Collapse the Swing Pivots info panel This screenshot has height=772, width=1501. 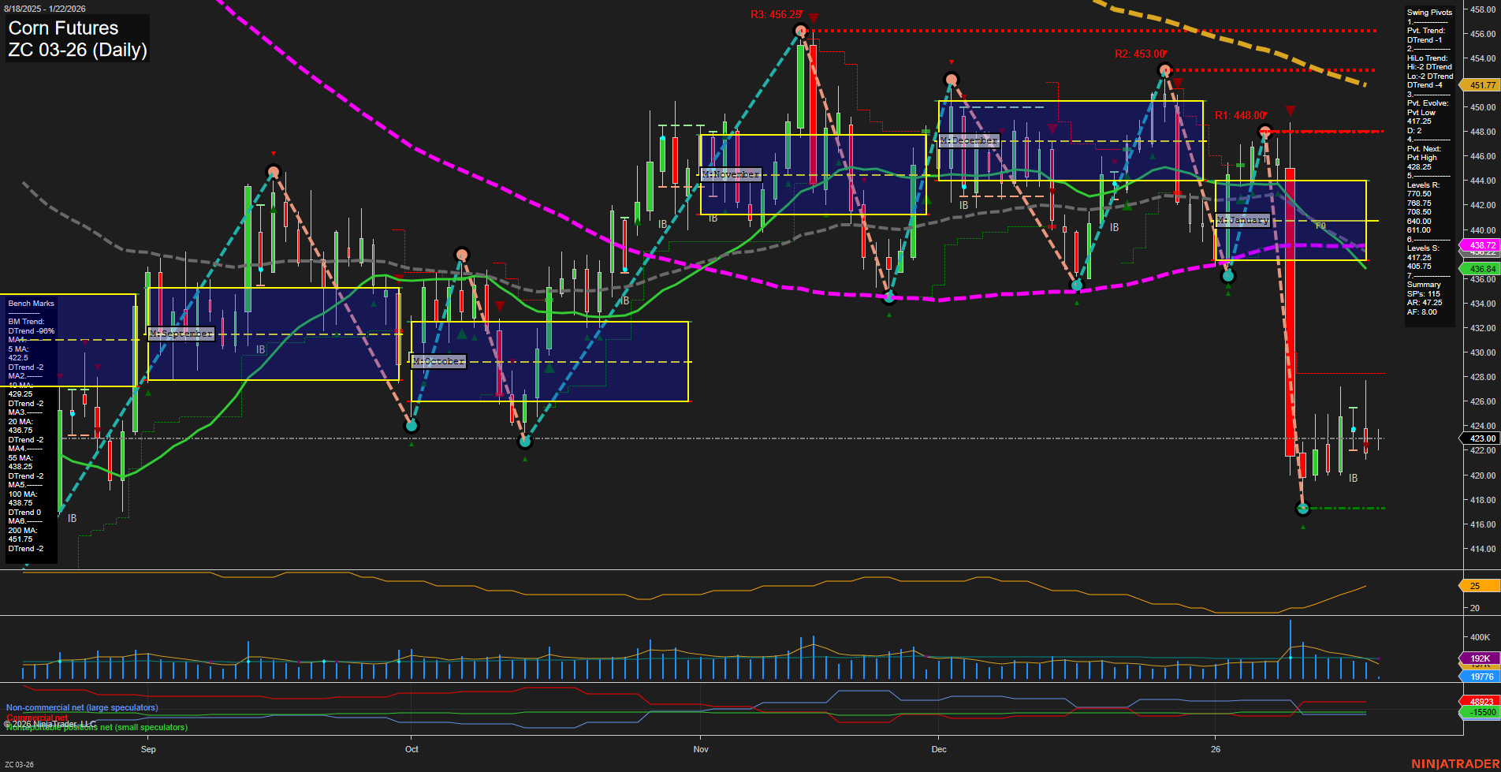coord(1429,12)
